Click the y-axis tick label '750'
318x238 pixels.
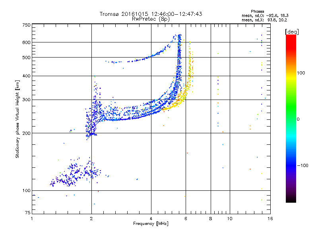click(x=26, y=25)
